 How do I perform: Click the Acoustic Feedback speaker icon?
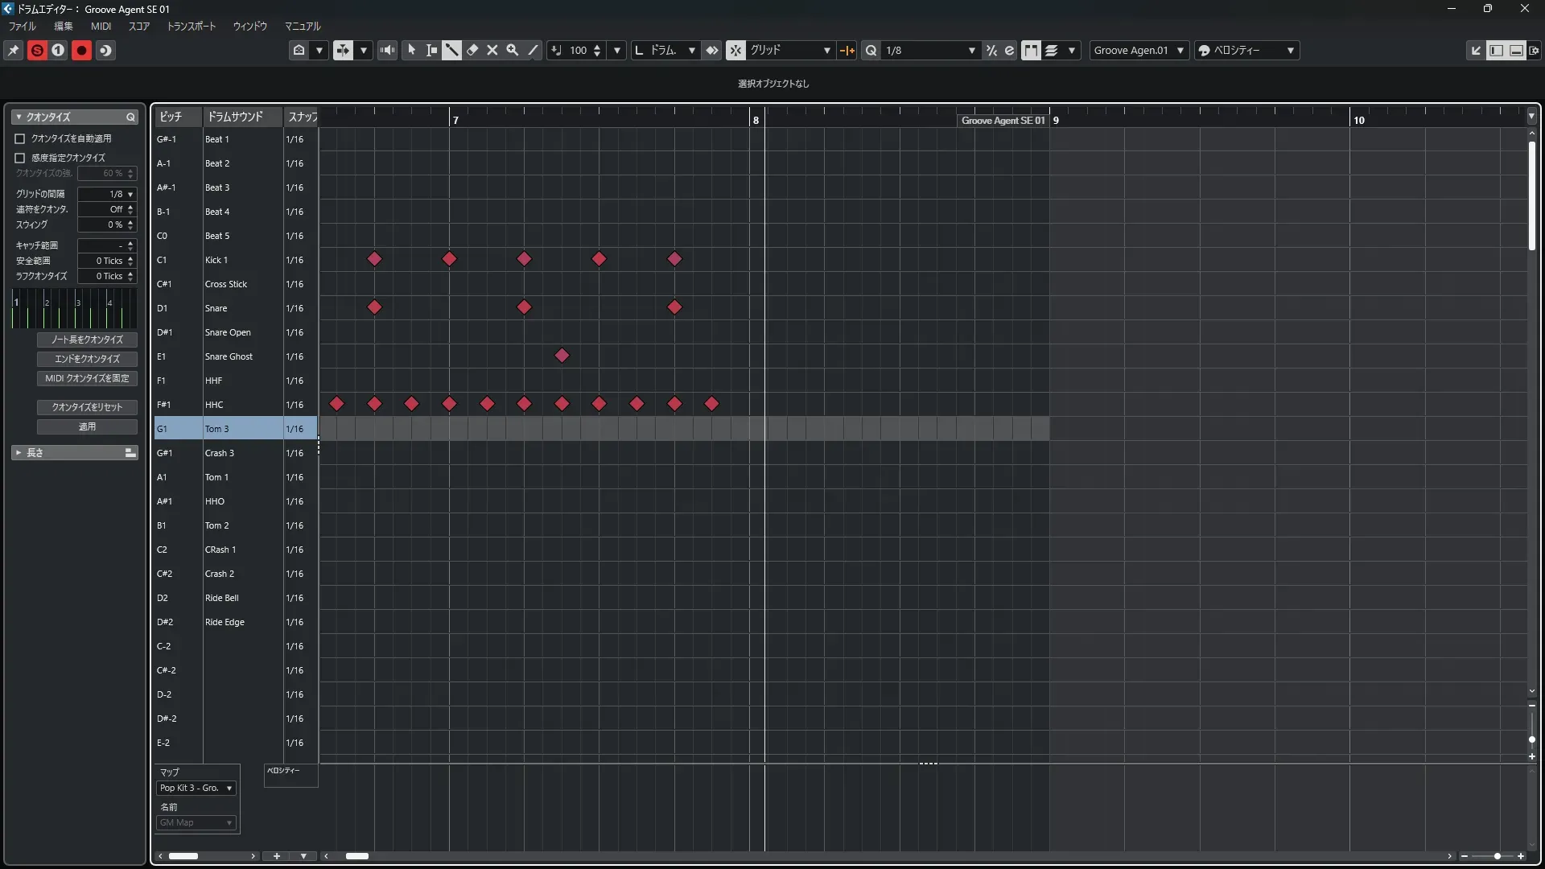click(387, 50)
